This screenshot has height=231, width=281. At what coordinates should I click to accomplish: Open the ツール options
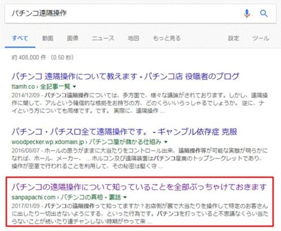point(261,38)
